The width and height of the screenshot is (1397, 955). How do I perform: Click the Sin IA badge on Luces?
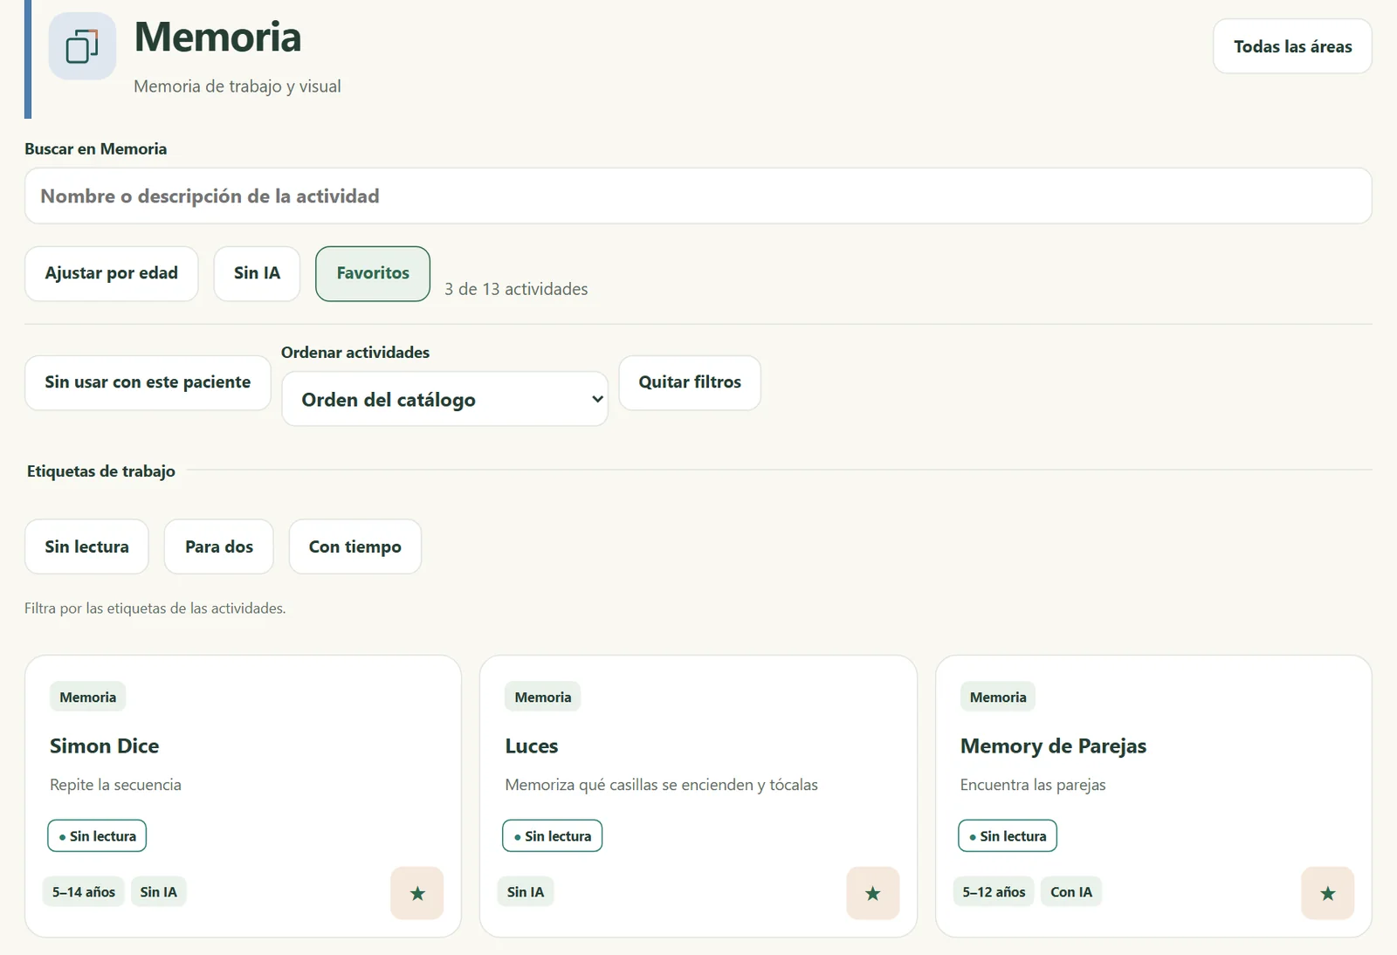(x=526, y=892)
